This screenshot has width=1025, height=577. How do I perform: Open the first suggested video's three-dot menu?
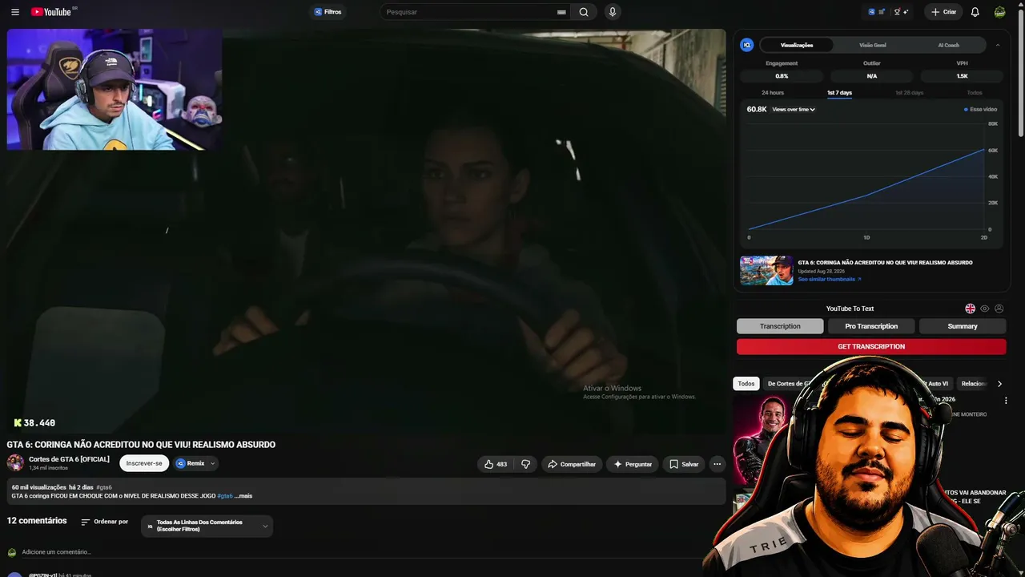(x=1007, y=400)
